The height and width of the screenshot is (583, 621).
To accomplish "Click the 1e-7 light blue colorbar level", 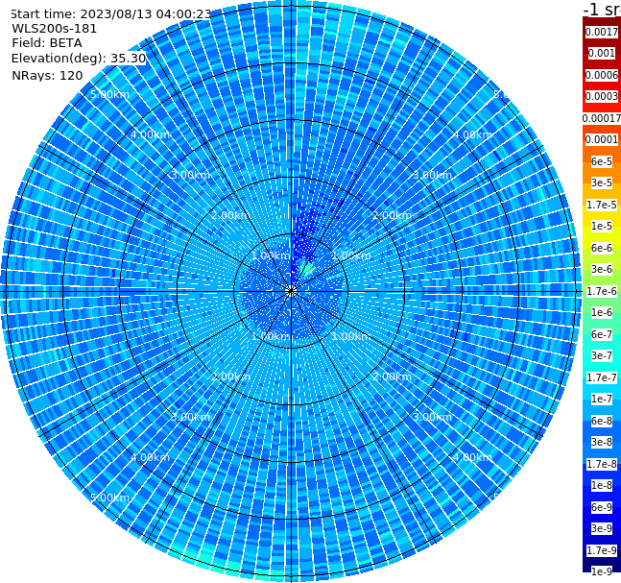I will tap(601, 399).
